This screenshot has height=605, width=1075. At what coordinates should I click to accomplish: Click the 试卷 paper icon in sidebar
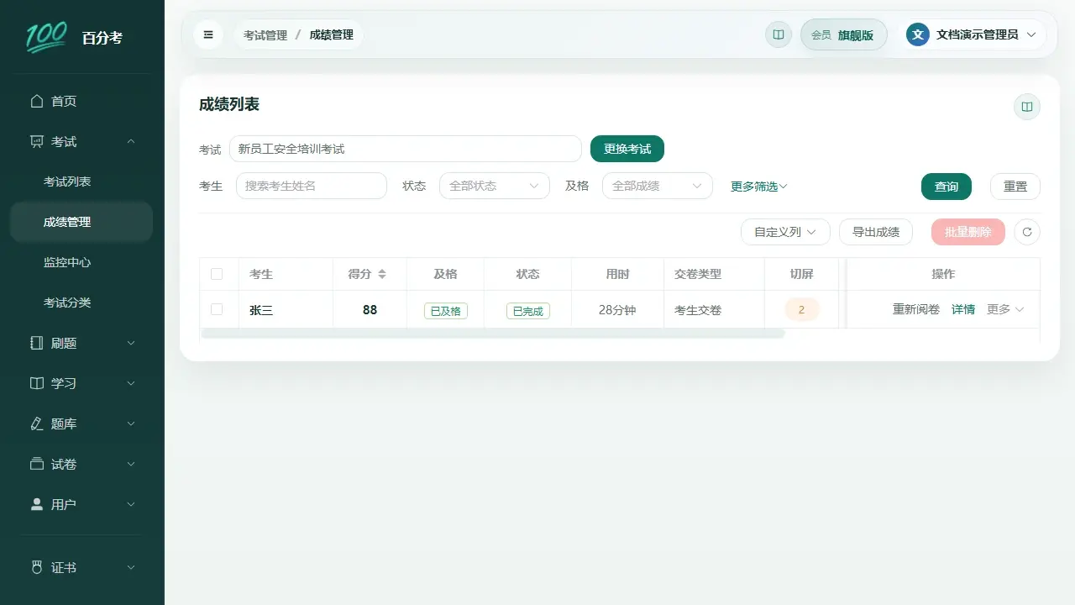tap(36, 464)
